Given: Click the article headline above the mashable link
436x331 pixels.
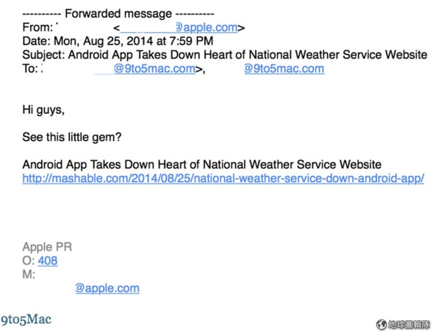Looking at the screenshot, I should (202, 165).
